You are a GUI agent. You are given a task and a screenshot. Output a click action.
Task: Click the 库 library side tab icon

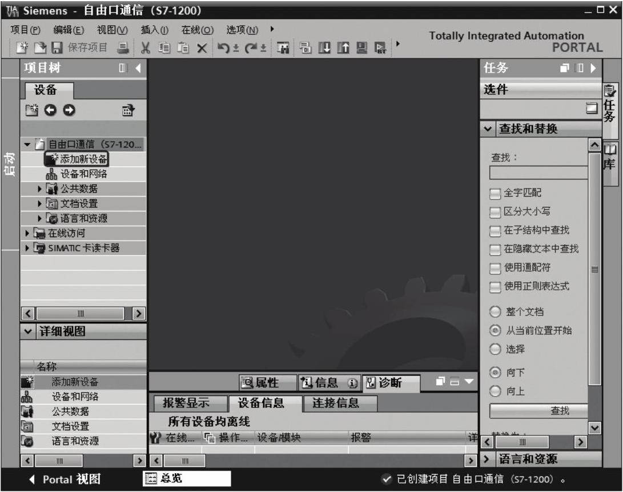pos(609,150)
